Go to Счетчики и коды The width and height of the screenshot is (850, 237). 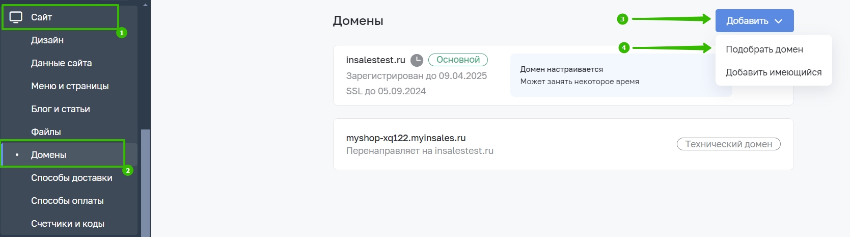tap(68, 224)
